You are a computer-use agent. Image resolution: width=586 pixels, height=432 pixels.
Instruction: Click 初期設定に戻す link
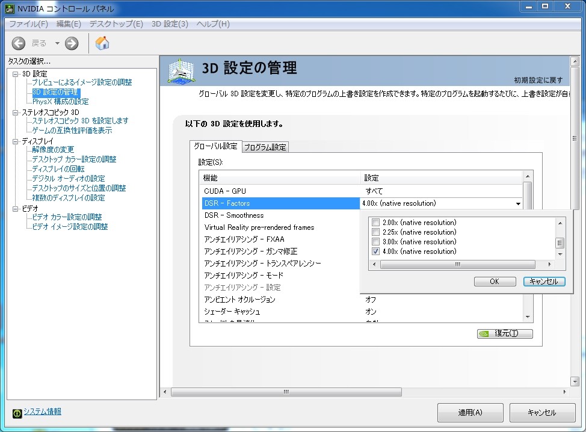click(538, 80)
